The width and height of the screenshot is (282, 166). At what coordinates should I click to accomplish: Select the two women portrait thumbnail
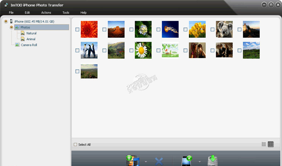pos(197,50)
